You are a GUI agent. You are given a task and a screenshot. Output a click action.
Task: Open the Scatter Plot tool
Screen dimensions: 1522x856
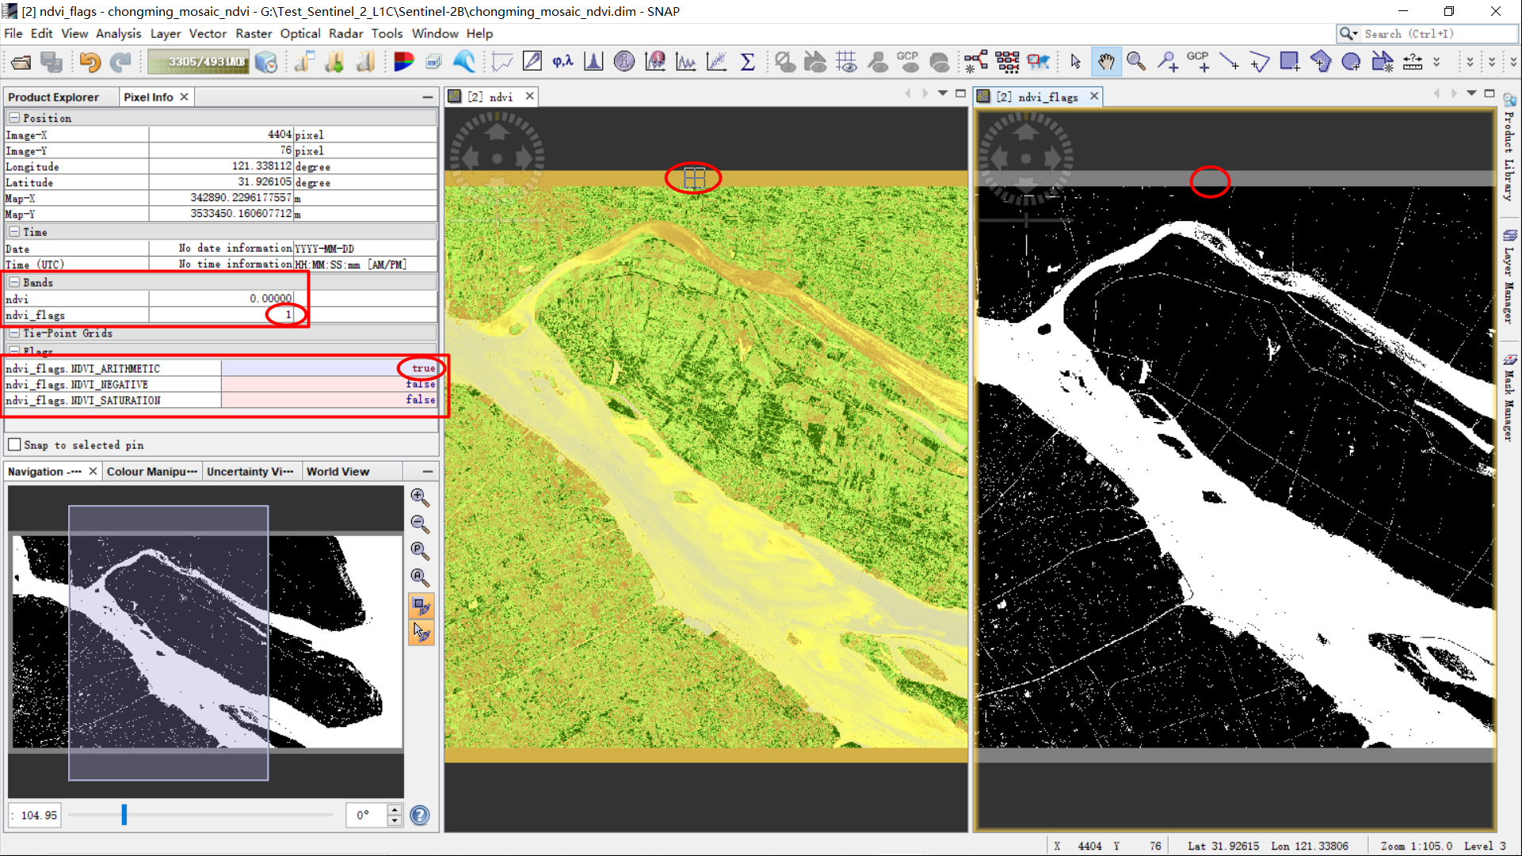[x=716, y=62]
